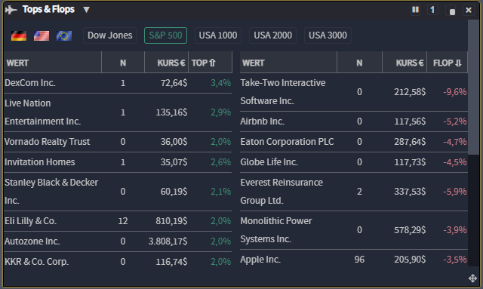This screenshot has height=289, width=483.
Task: Sort by the FLOP column header
Action: [x=448, y=63]
